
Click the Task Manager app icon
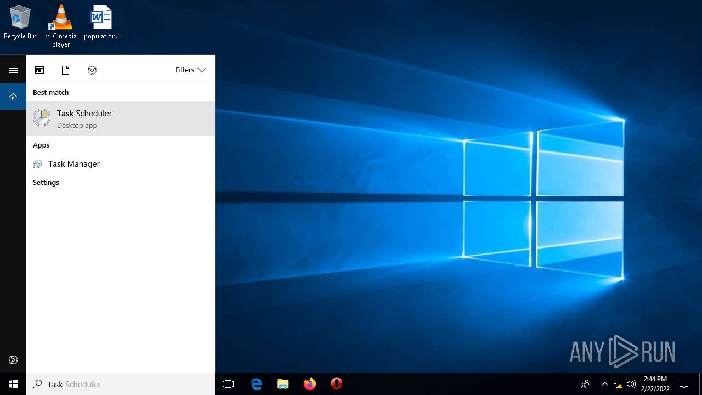37,164
